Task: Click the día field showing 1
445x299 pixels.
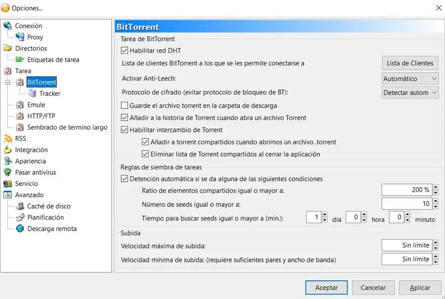Action: click(x=313, y=217)
